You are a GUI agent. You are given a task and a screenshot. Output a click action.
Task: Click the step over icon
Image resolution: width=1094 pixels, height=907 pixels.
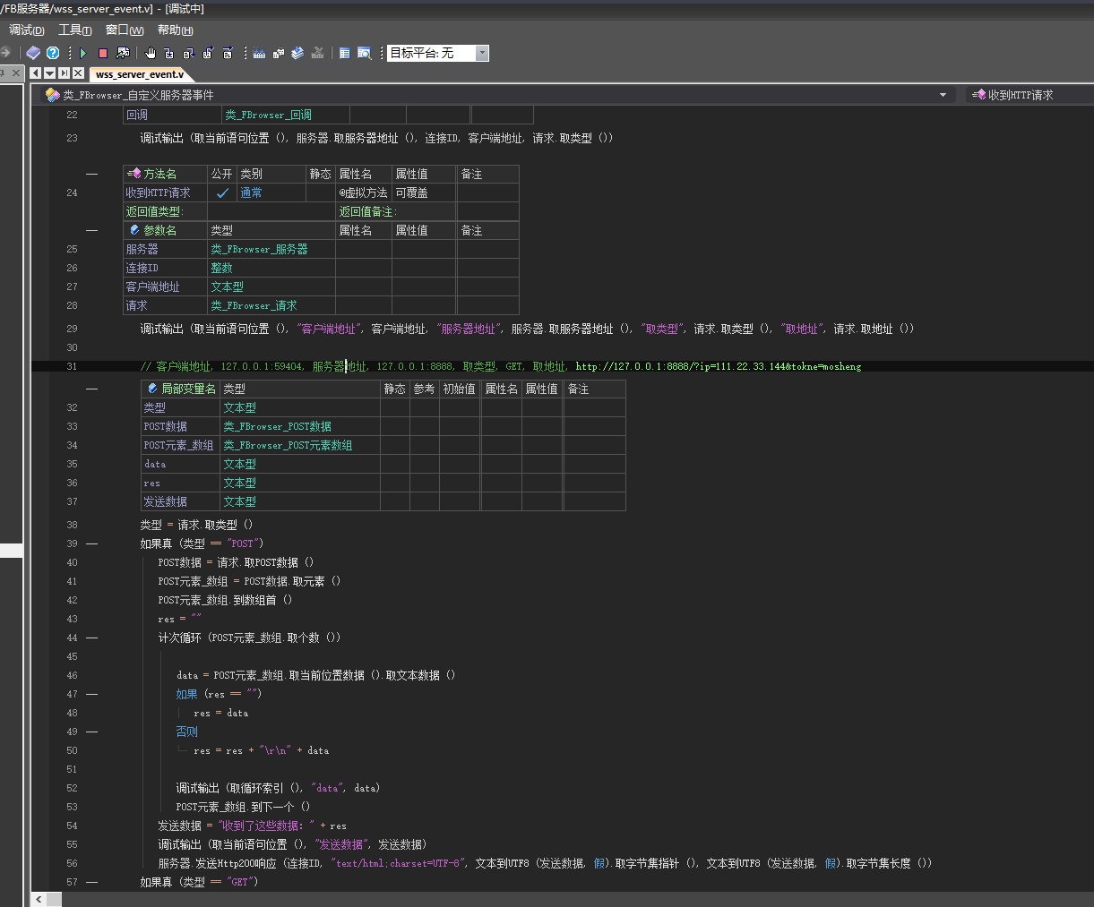tap(189, 53)
